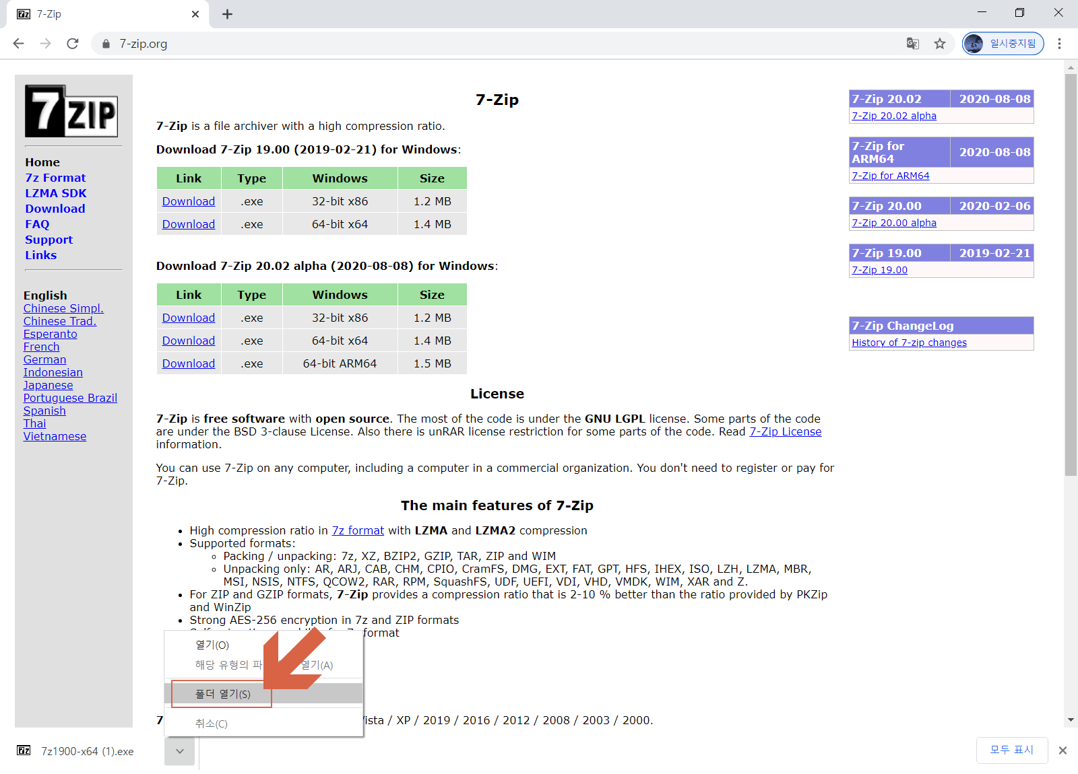
Task: Open the LZMA SDK sidebar link
Action: click(56, 193)
